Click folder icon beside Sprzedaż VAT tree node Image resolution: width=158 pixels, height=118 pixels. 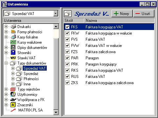coord(19,68)
